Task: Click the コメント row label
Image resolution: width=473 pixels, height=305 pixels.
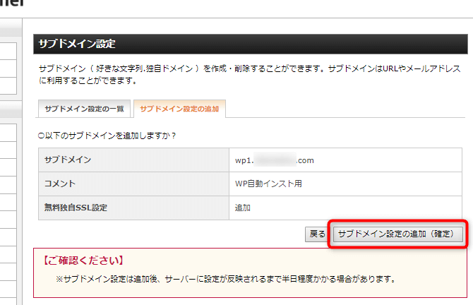Action: (61, 184)
